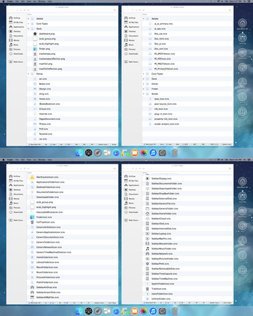The width and height of the screenshot is (253, 316).
Task: Select the finder.png thumbnail icon
Action: [35, 49]
